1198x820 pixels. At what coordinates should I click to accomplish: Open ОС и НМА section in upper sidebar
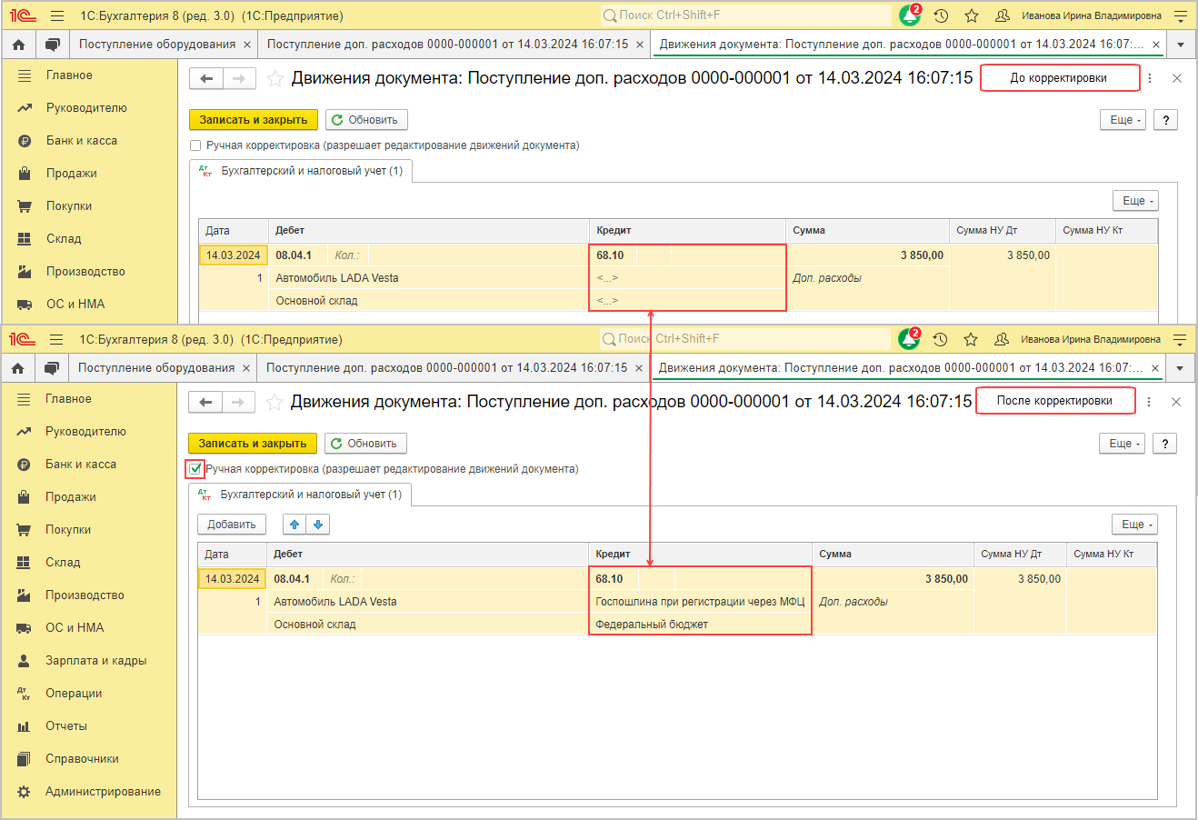[x=89, y=305]
